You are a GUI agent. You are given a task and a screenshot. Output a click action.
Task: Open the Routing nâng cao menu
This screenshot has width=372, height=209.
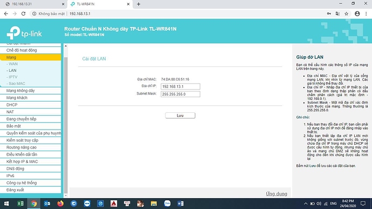[31, 147]
